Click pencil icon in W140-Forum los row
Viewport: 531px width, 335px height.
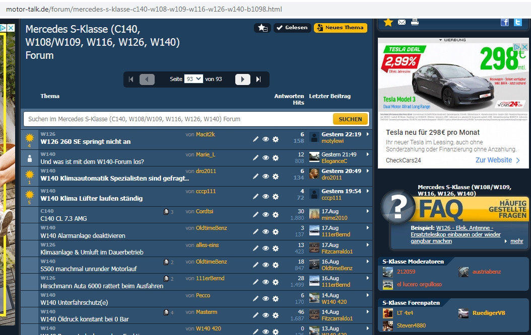coord(256,158)
